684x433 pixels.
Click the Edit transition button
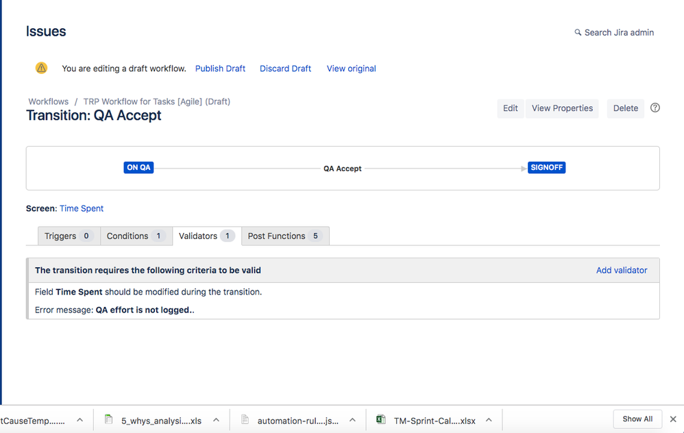pyautogui.click(x=511, y=108)
